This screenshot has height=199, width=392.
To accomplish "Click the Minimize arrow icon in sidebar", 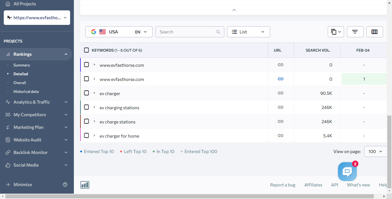I will [x=8, y=185].
